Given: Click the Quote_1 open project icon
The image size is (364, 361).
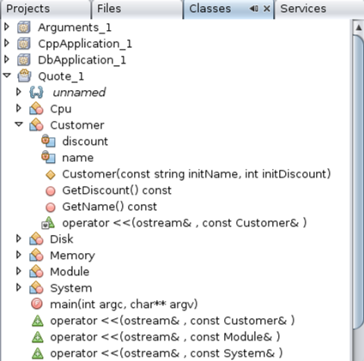Looking at the screenshot, I should coord(24,76).
